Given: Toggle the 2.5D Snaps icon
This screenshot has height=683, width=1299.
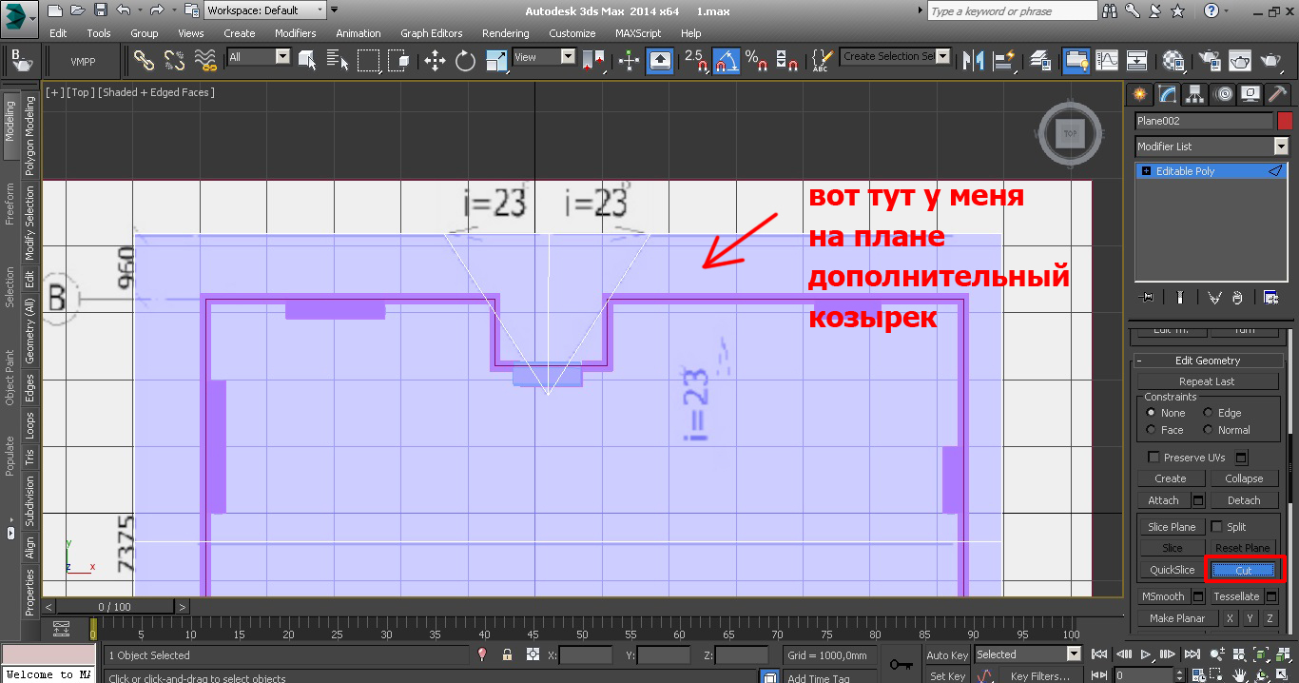Looking at the screenshot, I should 696,61.
